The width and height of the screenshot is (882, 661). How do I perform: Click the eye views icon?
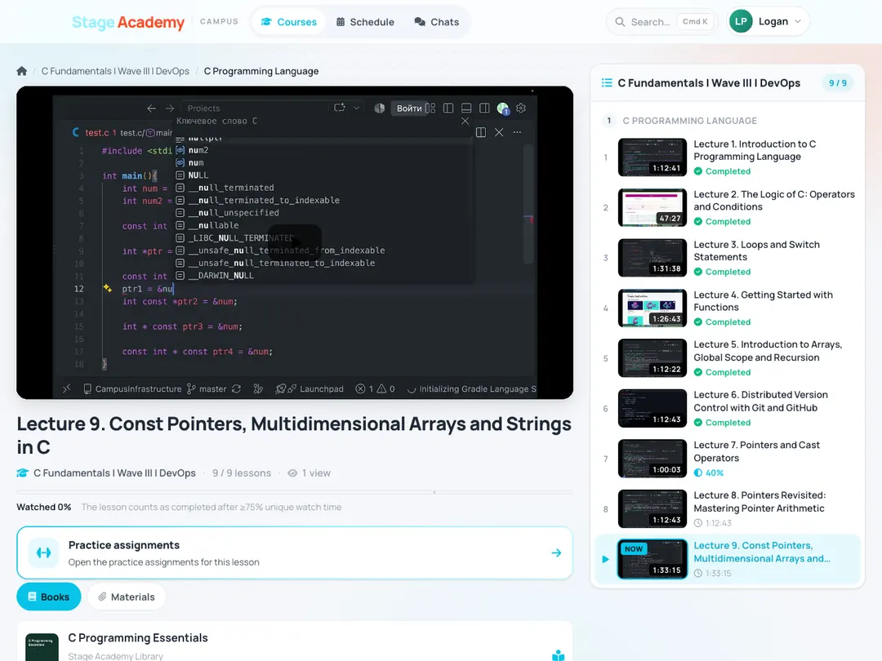tap(292, 473)
